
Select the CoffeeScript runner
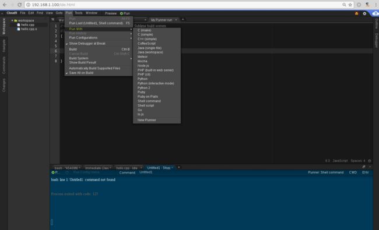tap(157, 44)
